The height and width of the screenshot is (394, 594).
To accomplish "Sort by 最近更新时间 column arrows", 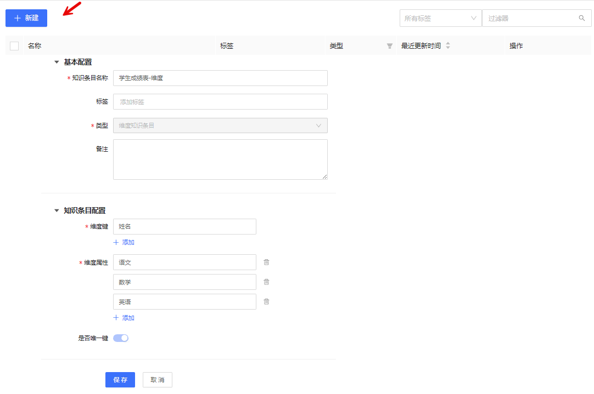I will 448,46.
